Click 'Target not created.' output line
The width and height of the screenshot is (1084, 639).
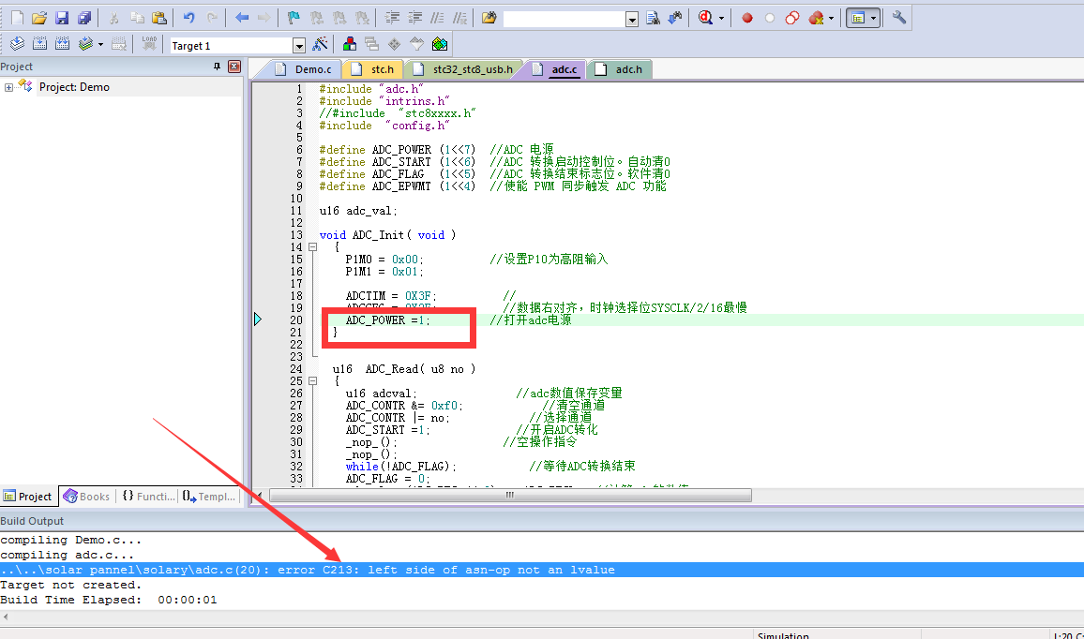click(x=70, y=585)
